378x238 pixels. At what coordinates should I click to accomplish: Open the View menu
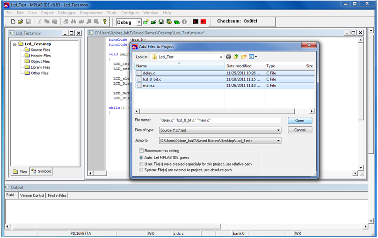pyautogui.click(x=32, y=13)
